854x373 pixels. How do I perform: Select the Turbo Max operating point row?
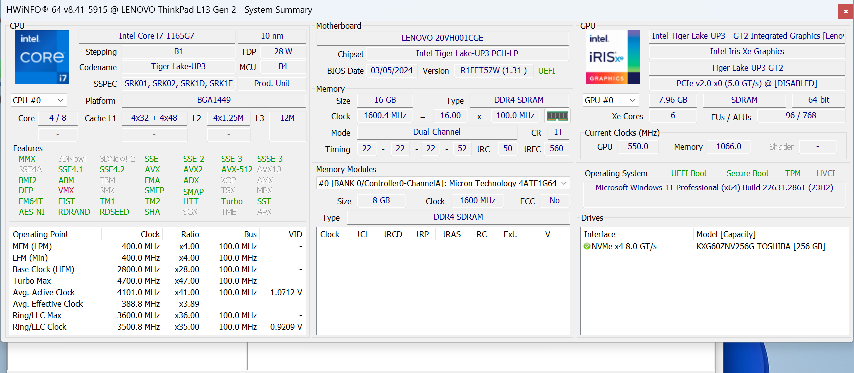pos(158,281)
